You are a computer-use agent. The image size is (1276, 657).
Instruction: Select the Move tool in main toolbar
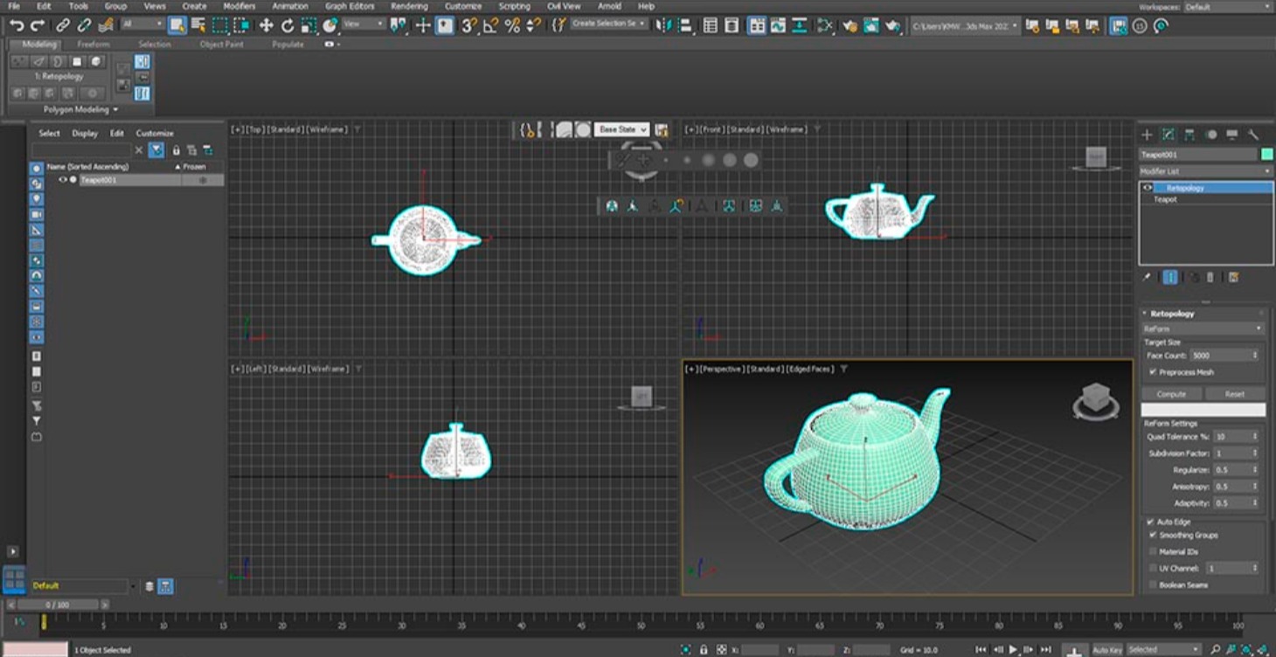tap(267, 25)
